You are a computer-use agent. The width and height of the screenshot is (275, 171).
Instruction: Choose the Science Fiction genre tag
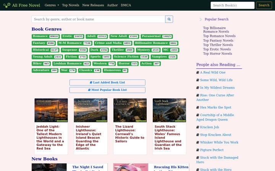pyautogui.click(x=131, y=57)
